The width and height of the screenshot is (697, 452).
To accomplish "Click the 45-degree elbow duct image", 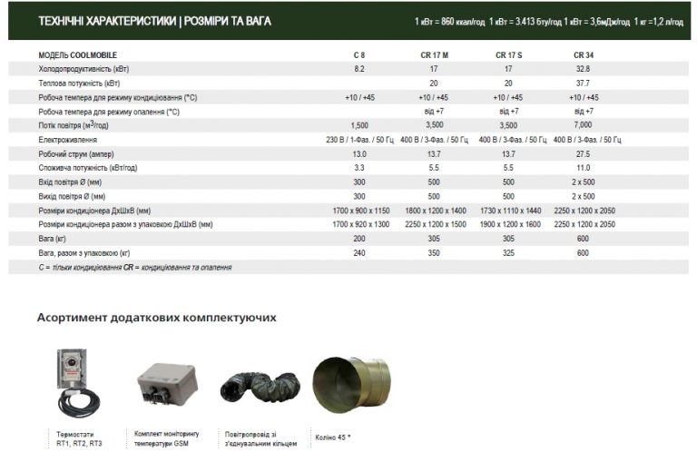I will tap(351, 385).
